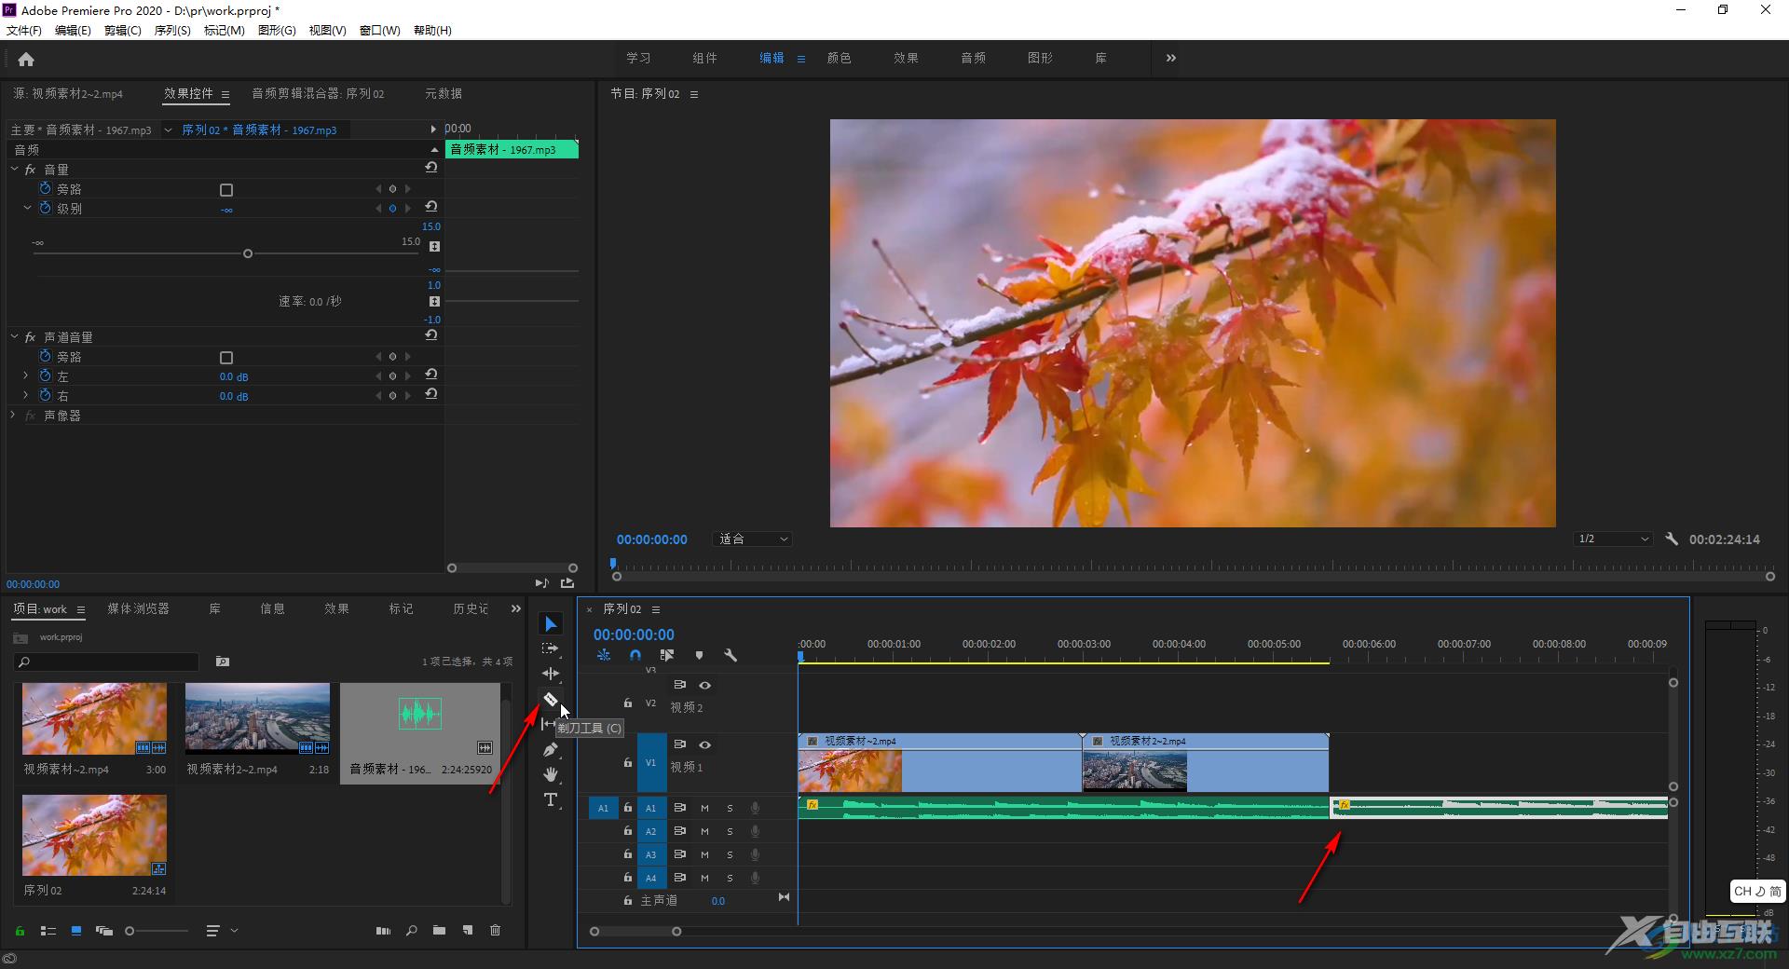
Task: Switch project panel to freeform view
Action: coord(104,930)
